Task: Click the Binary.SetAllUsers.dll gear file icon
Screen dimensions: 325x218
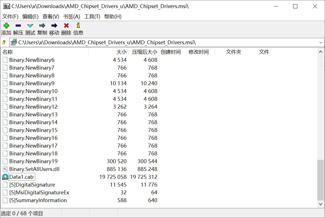Action: pyautogui.click(x=5, y=169)
